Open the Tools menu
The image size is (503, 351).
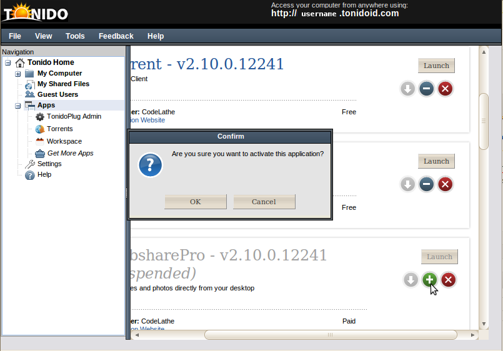pos(75,36)
